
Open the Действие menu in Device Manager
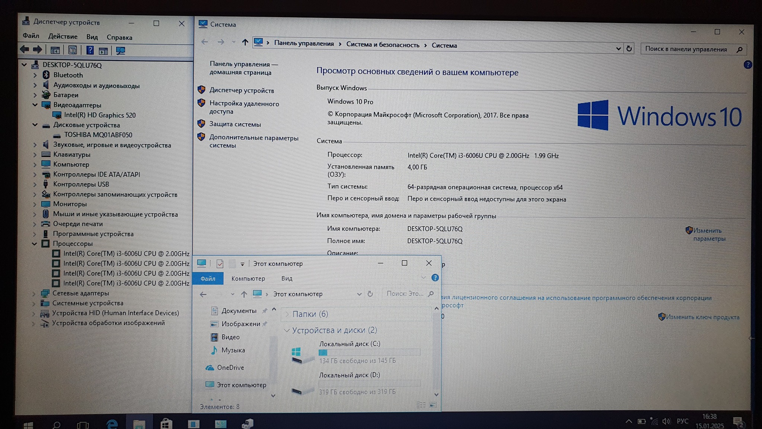point(63,36)
